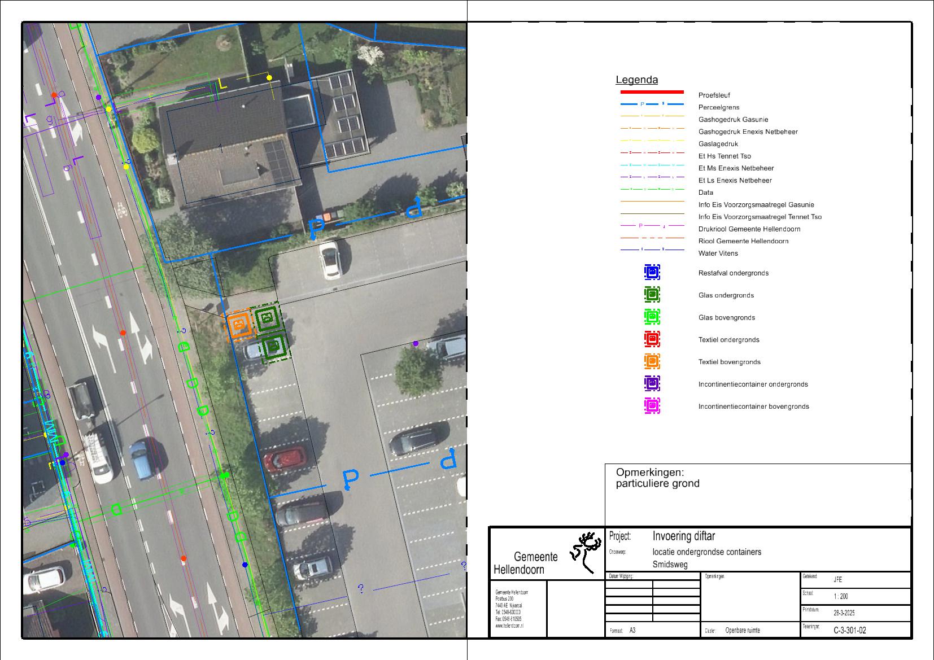Image resolution: width=934 pixels, height=660 pixels.
Task: Click the blue Restafval ondergronds legend icon
Action: coord(652,273)
